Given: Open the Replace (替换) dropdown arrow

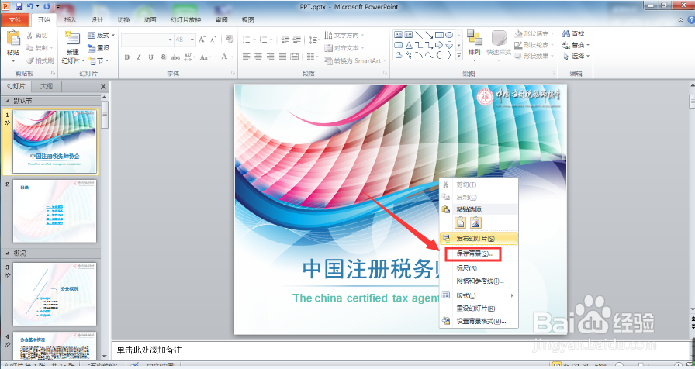Looking at the screenshot, I should (588, 45).
